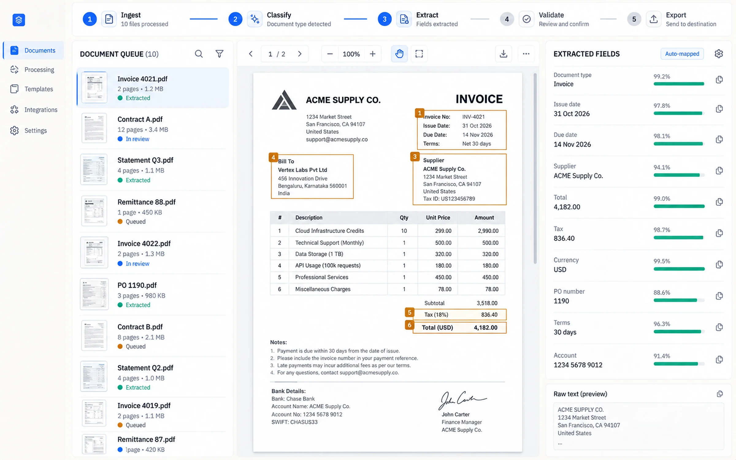Viewport: 736px width, 460px height.
Task: Select Invoice 4019.pdf in the queue
Action: tap(153, 415)
